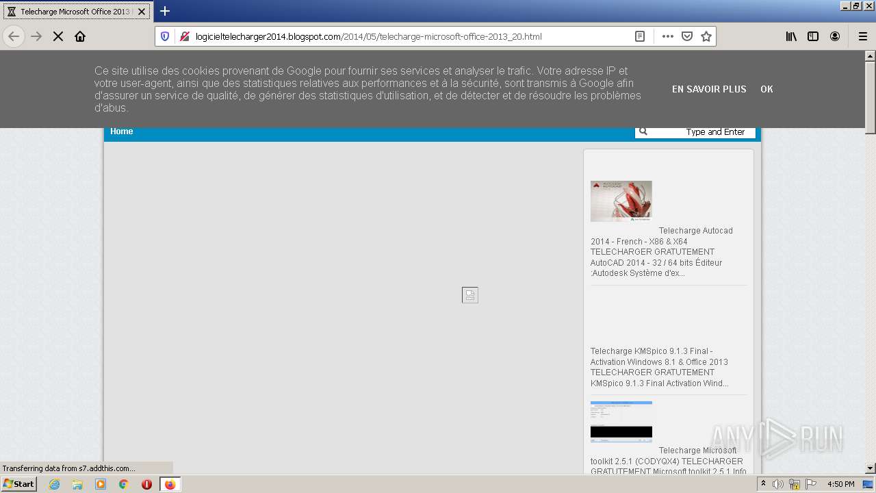The width and height of the screenshot is (876, 493).
Task: Click scrollbar down arrow
Action: (870, 468)
